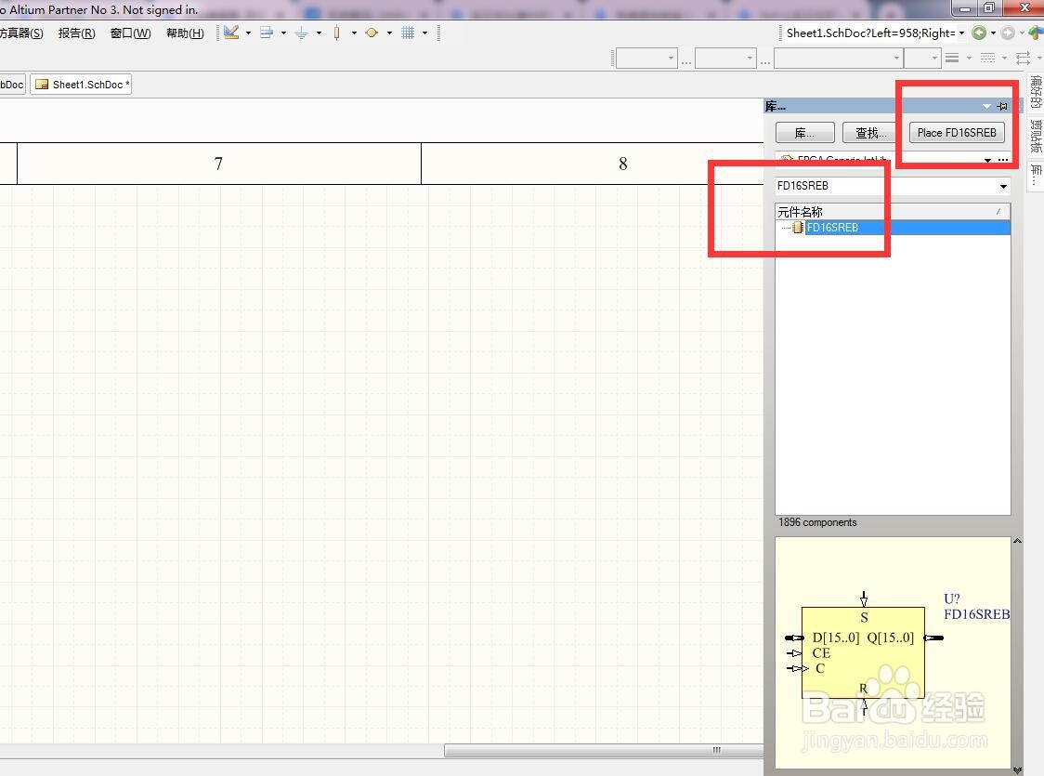The width and height of the screenshot is (1044, 776).
Task: Click the 库... libraries button
Action: (x=804, y=133)
